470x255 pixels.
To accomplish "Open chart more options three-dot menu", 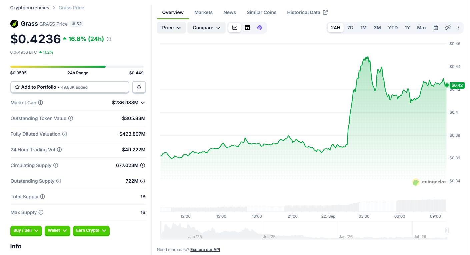I will pos(458,28).
